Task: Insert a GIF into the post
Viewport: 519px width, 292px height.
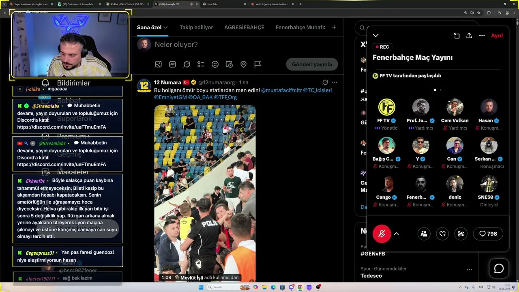Action: coord(172,64)
